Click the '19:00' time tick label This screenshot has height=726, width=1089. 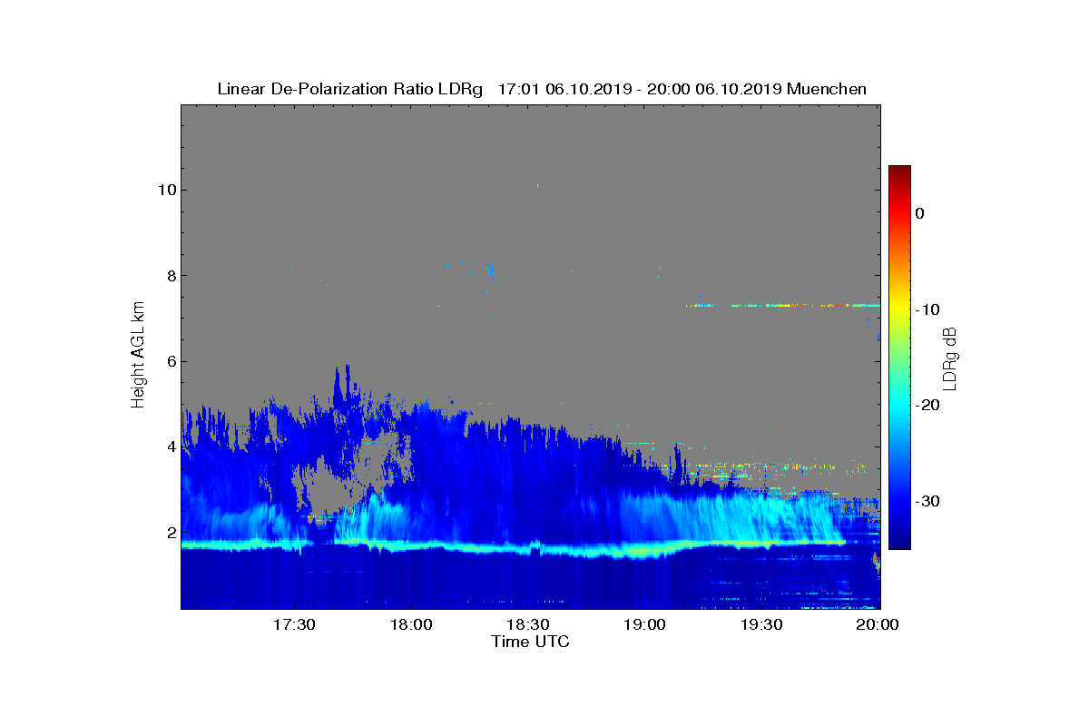coord(644,625)
